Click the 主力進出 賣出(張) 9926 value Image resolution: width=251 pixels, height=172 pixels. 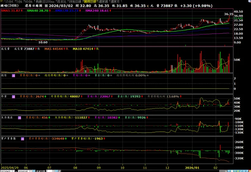[x=141, y=118]
